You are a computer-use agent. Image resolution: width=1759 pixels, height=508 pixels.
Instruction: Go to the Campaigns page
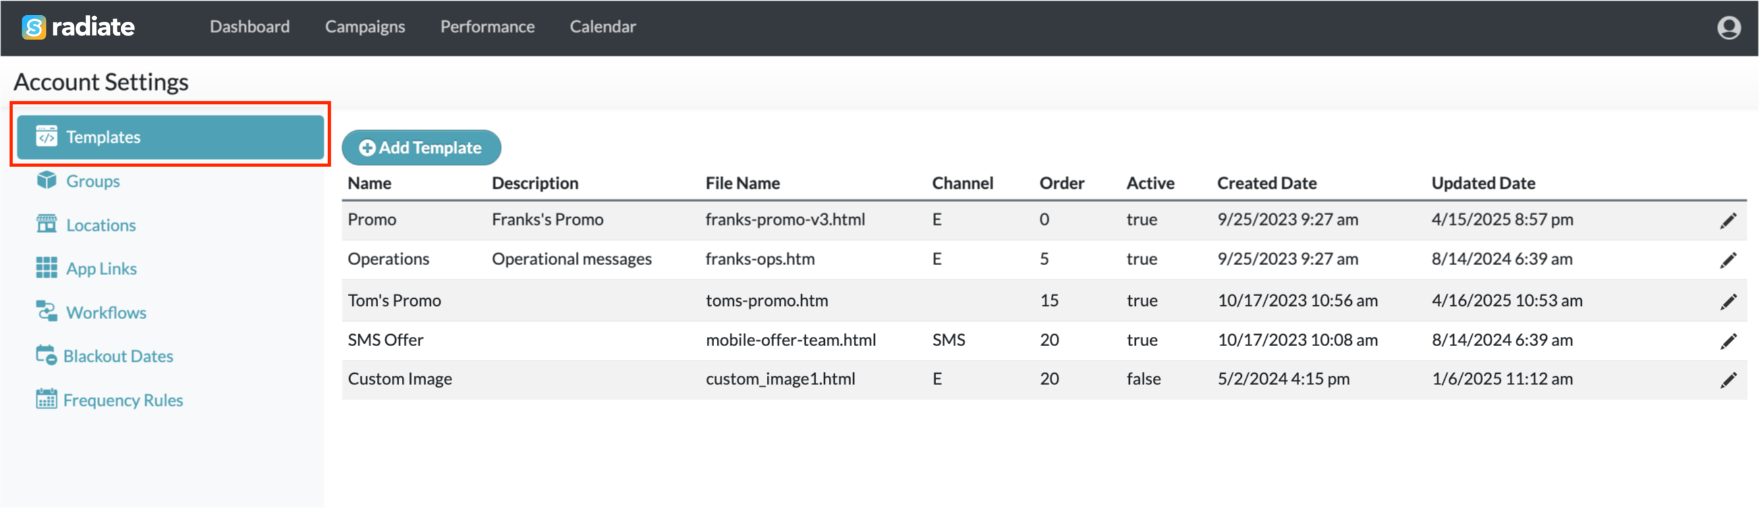[x=364, y=26]
